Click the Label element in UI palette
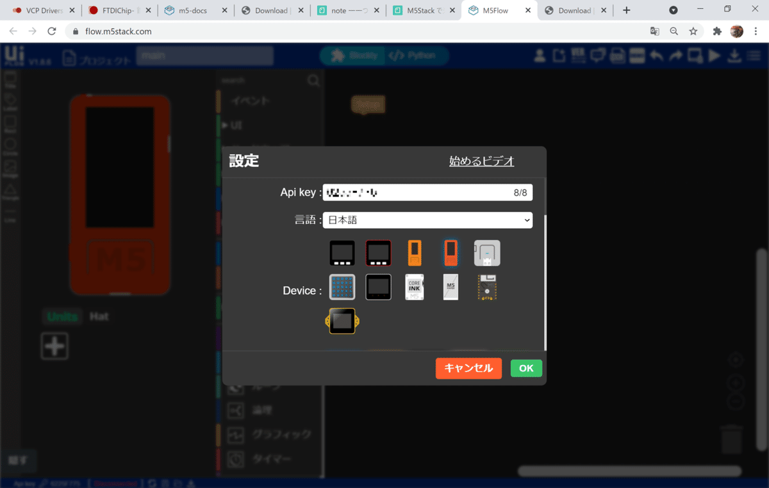 tap(10, 102)
